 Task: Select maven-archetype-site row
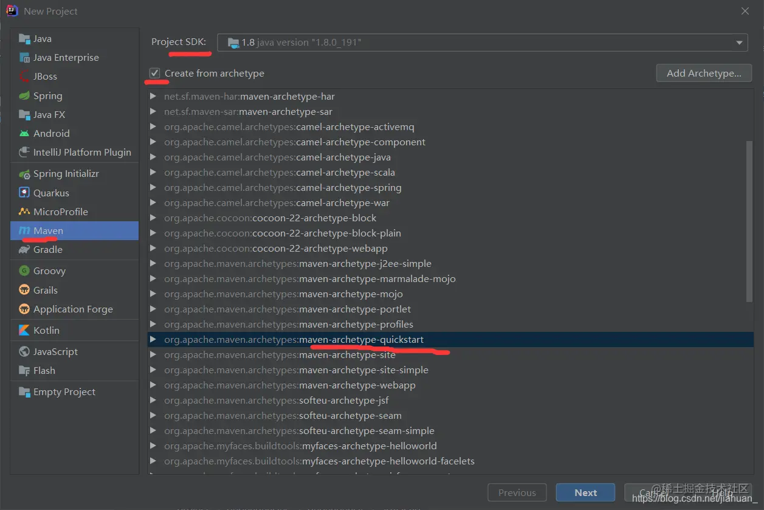(450, 354)
